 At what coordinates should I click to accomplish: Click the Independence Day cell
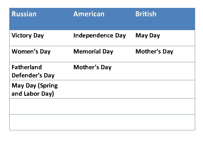(100, 35)
